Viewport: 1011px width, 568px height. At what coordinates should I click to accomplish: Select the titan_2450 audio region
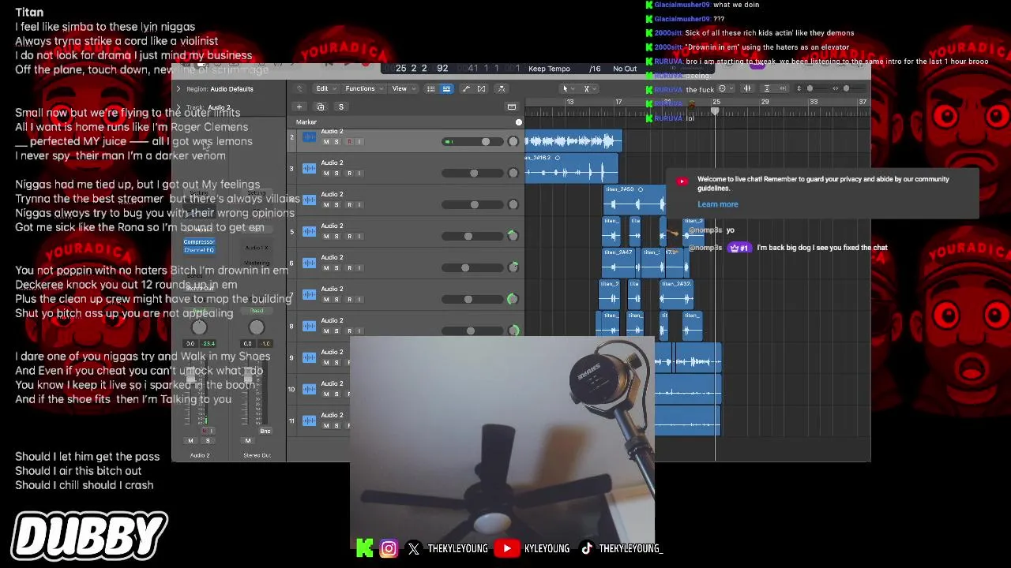[634, 200]
